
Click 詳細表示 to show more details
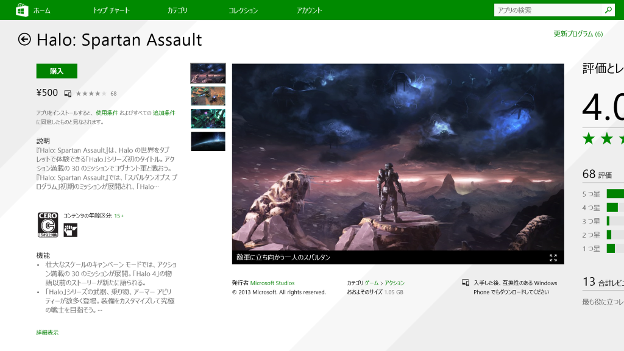pos(48,333)
